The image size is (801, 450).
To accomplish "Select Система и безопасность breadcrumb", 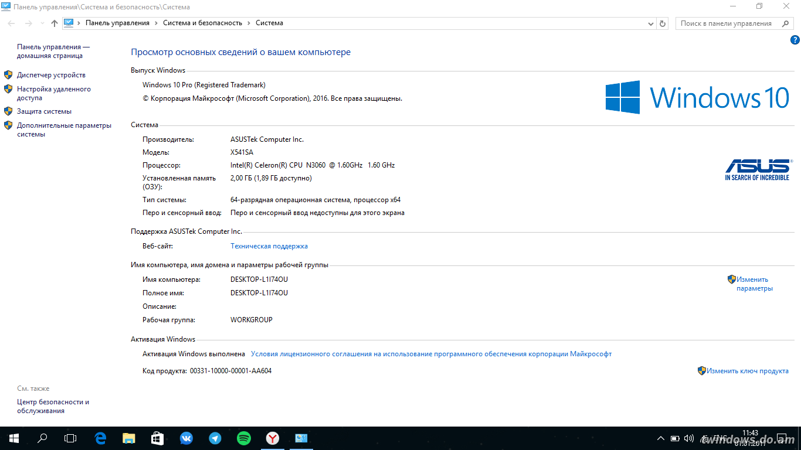I will pos(202,23).
